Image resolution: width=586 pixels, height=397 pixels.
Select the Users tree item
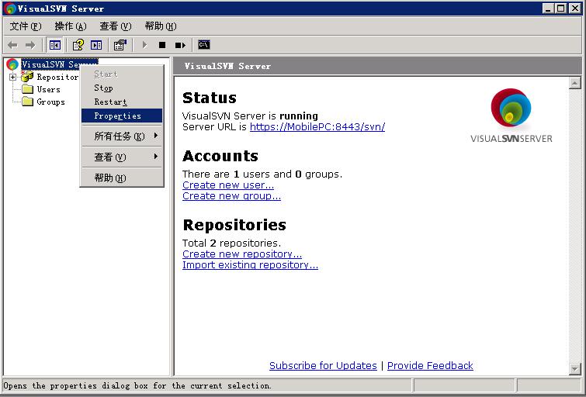tap(49, 90)
